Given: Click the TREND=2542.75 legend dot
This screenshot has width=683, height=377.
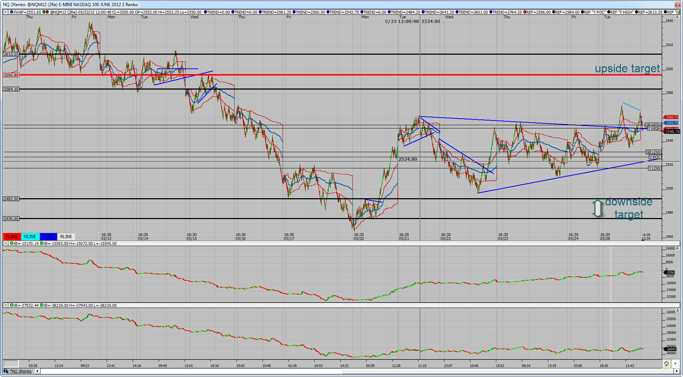Looking at the screenshot, I should point(328,12).
